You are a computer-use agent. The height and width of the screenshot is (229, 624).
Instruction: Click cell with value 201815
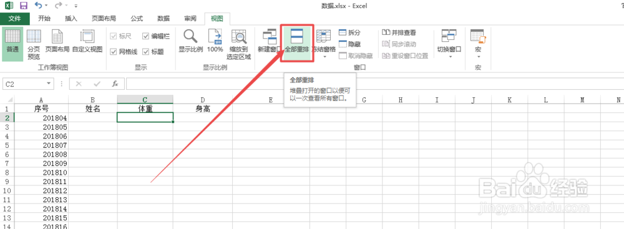(x=42, y=218)
